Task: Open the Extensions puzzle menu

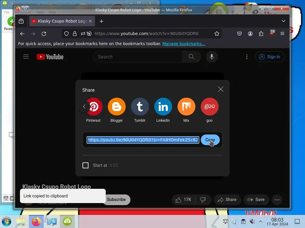Action: point(261,34)
